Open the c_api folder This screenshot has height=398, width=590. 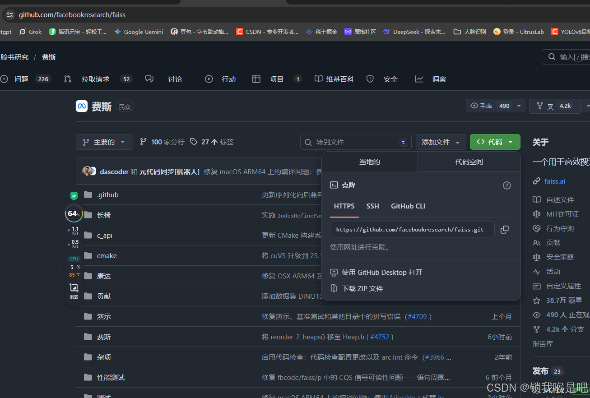click(x=105, y=236)
